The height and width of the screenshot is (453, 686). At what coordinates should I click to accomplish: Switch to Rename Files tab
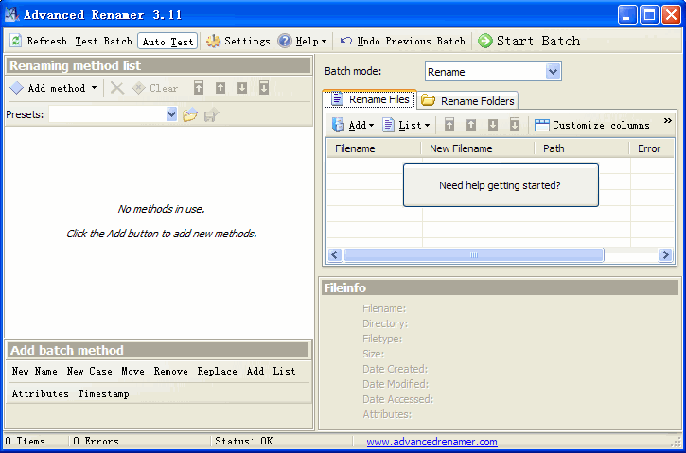370,99
